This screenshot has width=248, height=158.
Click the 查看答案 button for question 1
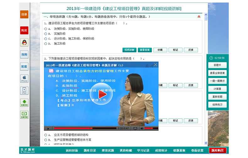[145, 50]
